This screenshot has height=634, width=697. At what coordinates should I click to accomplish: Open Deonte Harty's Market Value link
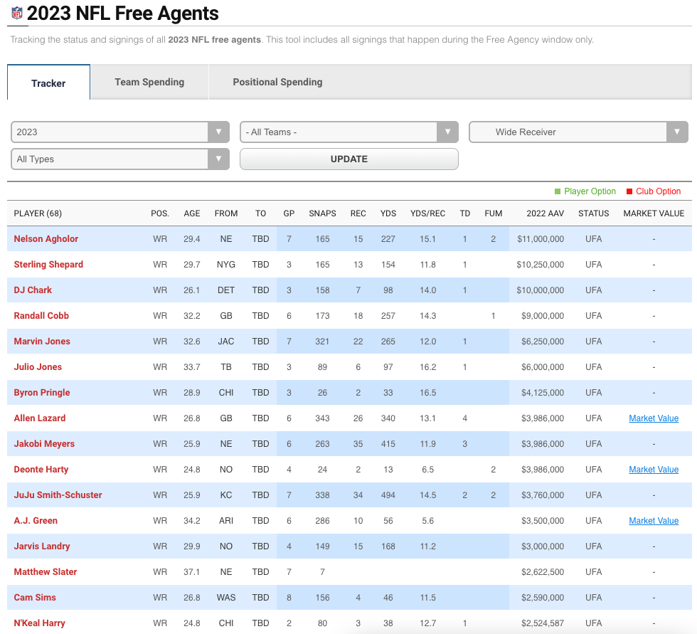653,470
